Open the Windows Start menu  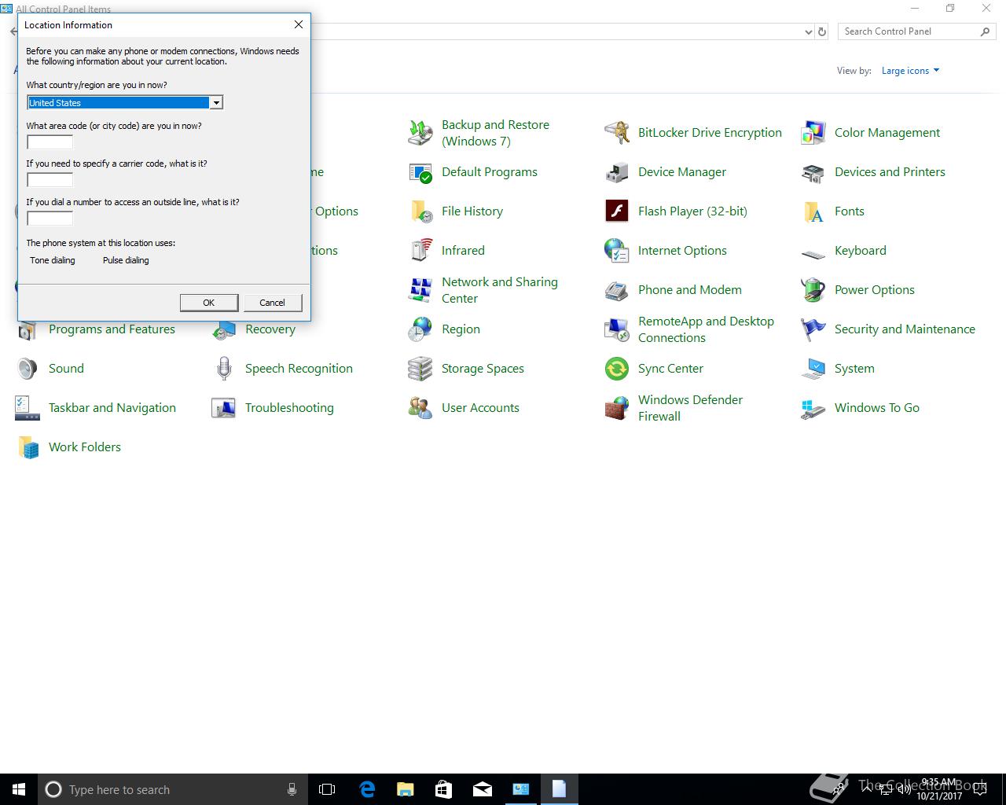coord(19,789)
